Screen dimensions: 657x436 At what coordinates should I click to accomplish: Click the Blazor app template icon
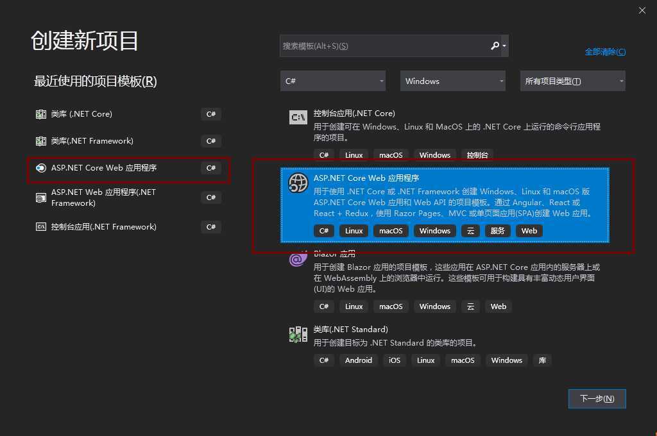298,259
